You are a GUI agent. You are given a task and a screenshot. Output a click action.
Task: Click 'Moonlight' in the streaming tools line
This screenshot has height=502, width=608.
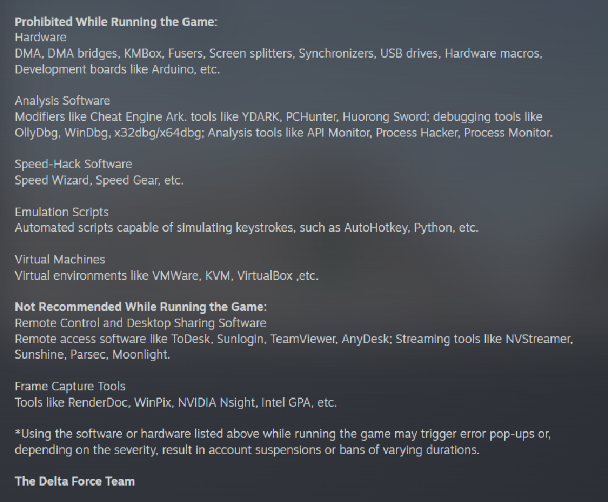140,354
